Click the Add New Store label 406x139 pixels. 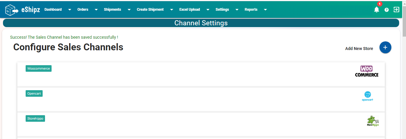click(x=359, y=49)
